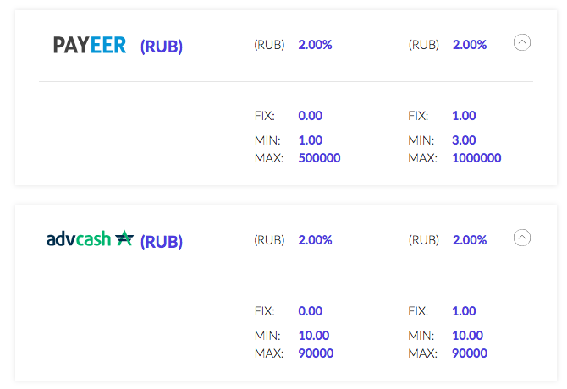Click Payeer MAX value 1000000

point(476,158)
